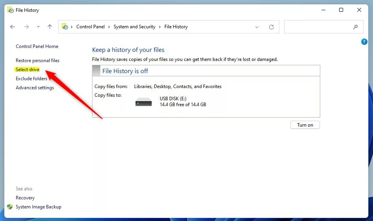This screenshot has height=221, width=373.
Task: Click the shield icon beside System Image Backup
Action: point(10,207)
